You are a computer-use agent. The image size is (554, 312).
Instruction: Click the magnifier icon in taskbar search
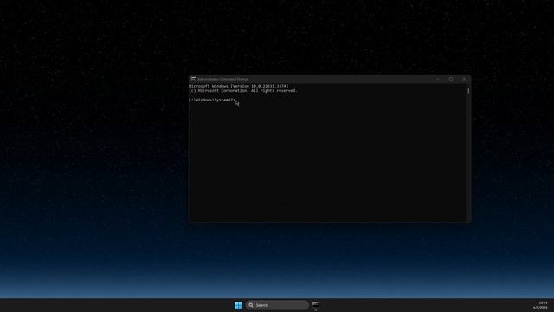click(251, 305)
